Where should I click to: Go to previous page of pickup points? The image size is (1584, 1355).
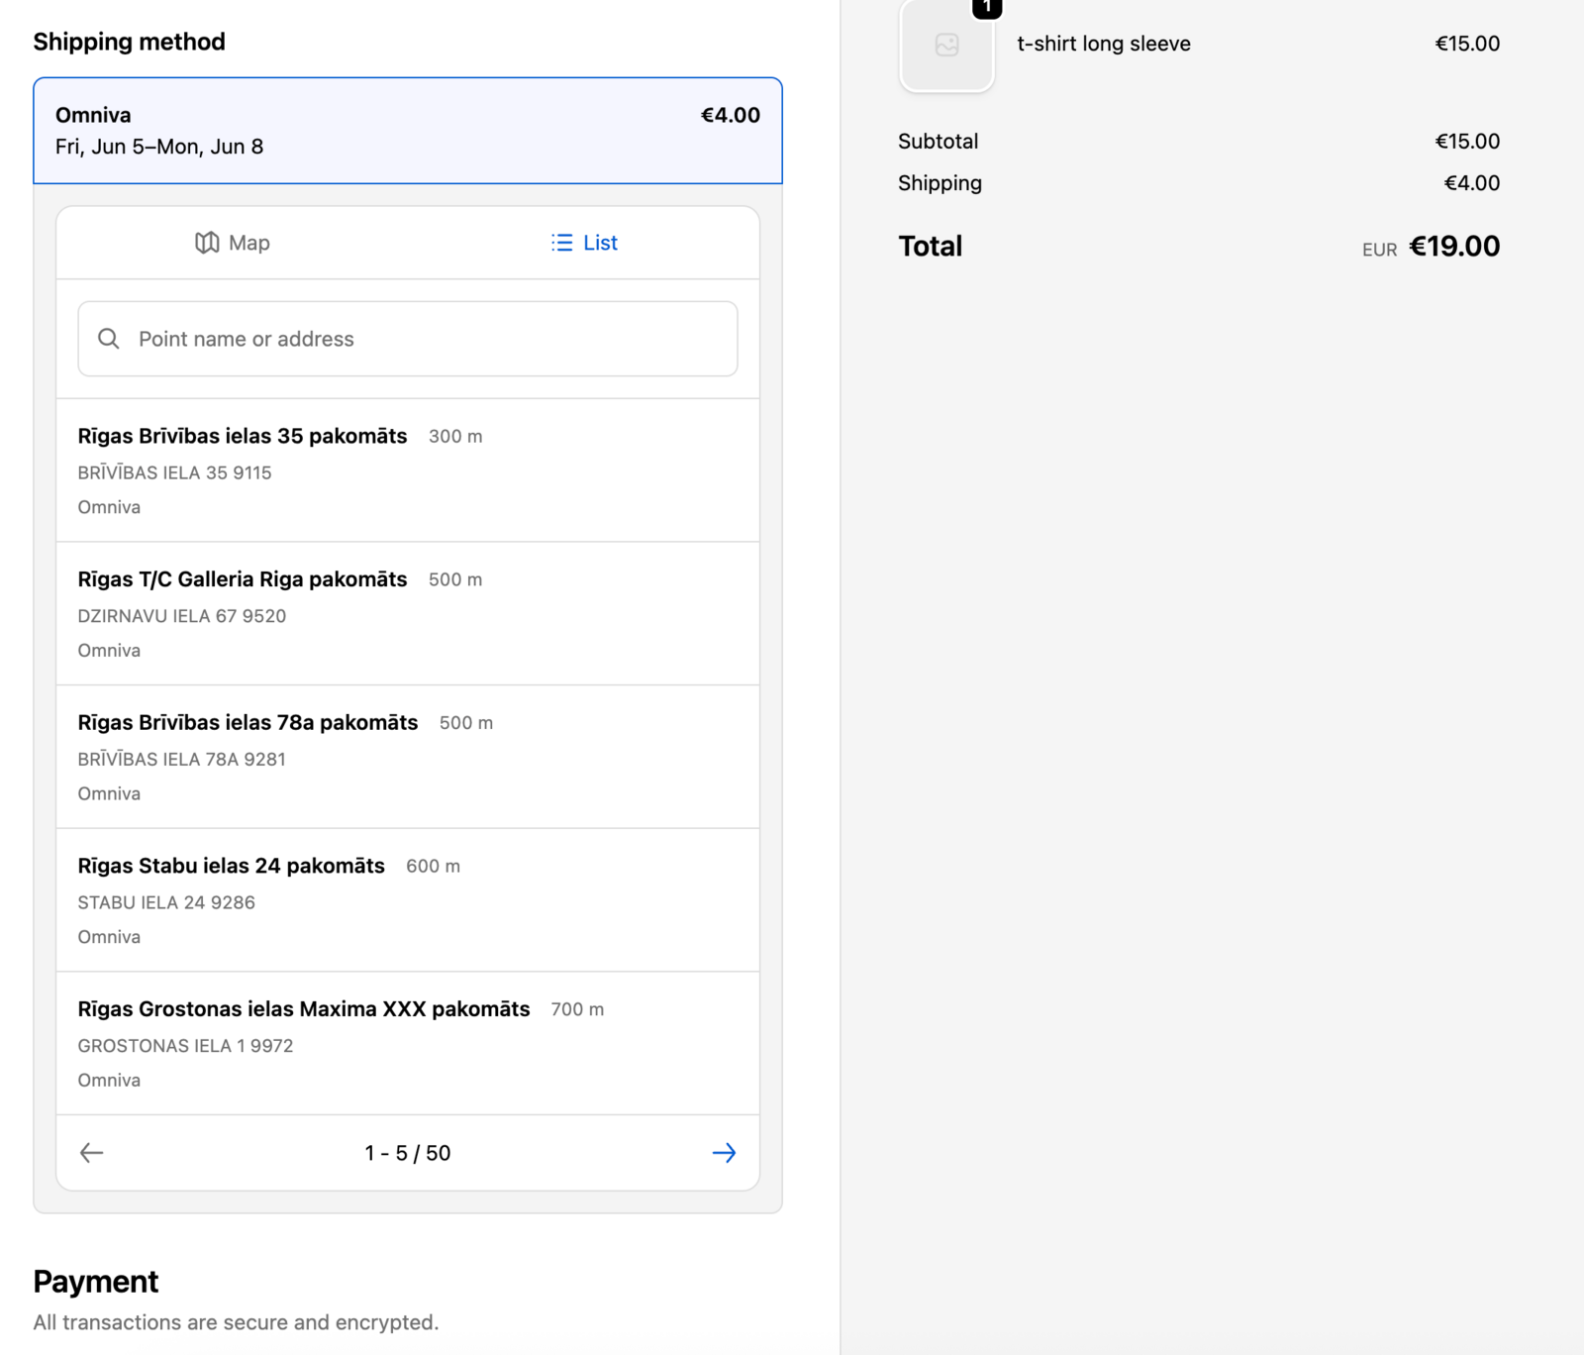[x=92, y=1153]
